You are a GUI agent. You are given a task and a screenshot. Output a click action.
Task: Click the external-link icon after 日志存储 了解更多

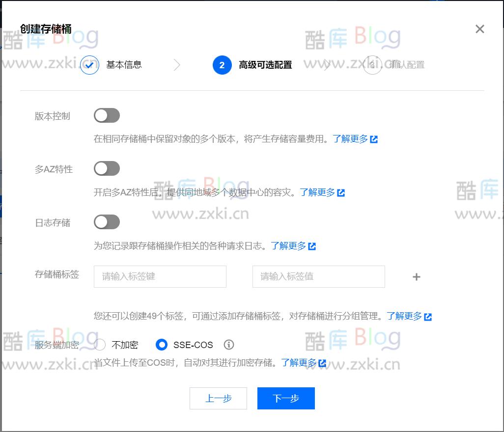tap(312, 246)
